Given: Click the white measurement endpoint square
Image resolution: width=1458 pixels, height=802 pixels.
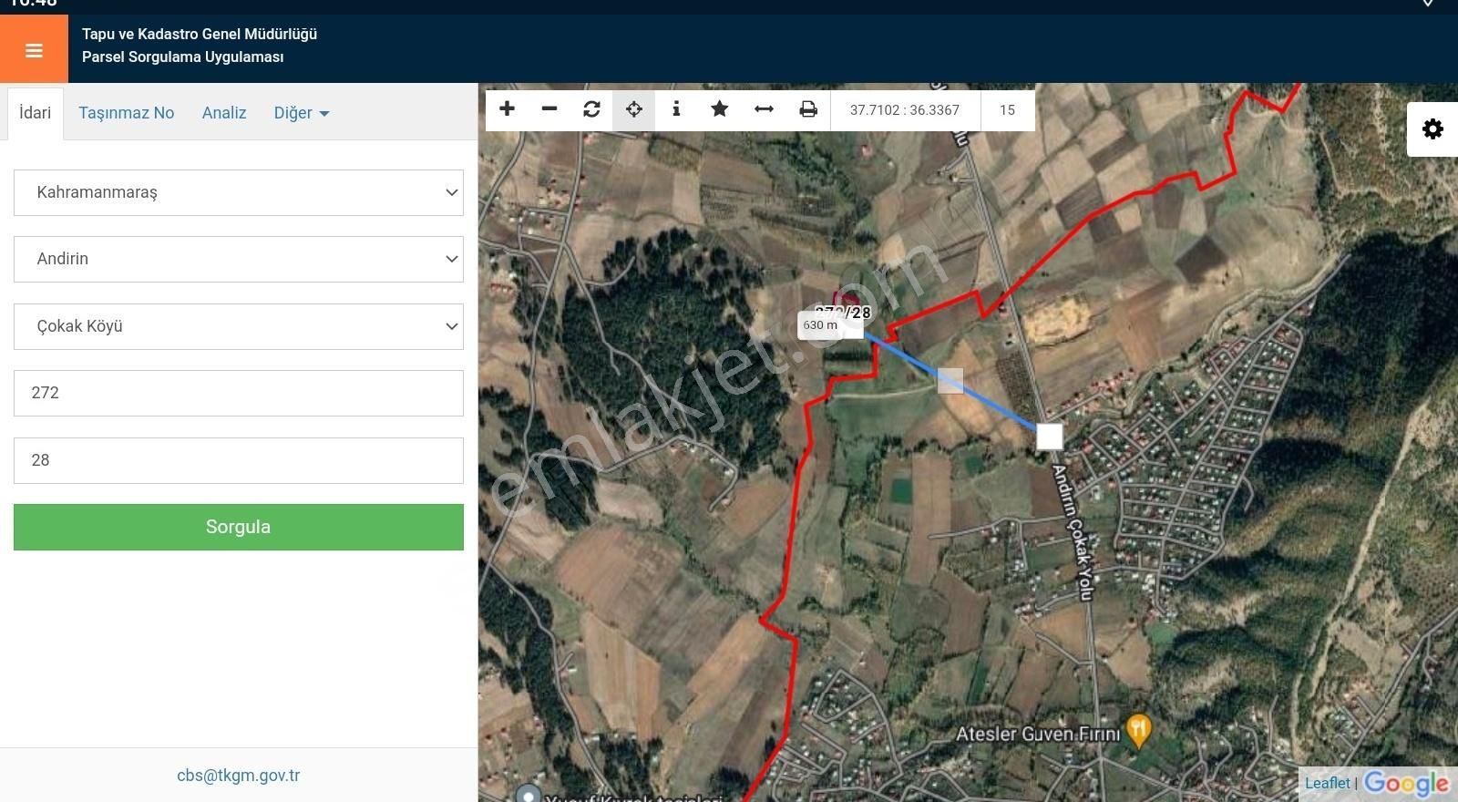Looking at the screenshot, I should [x=1050, y=437].
